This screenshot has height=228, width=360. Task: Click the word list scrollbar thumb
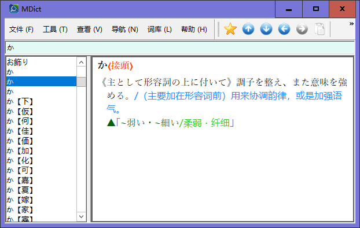click(81, 82)
